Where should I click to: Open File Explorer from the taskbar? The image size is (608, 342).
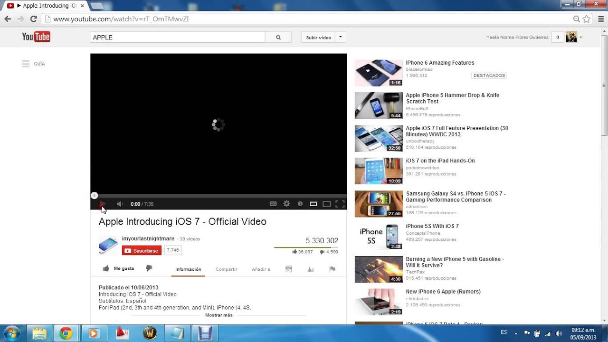click(40, 333)
